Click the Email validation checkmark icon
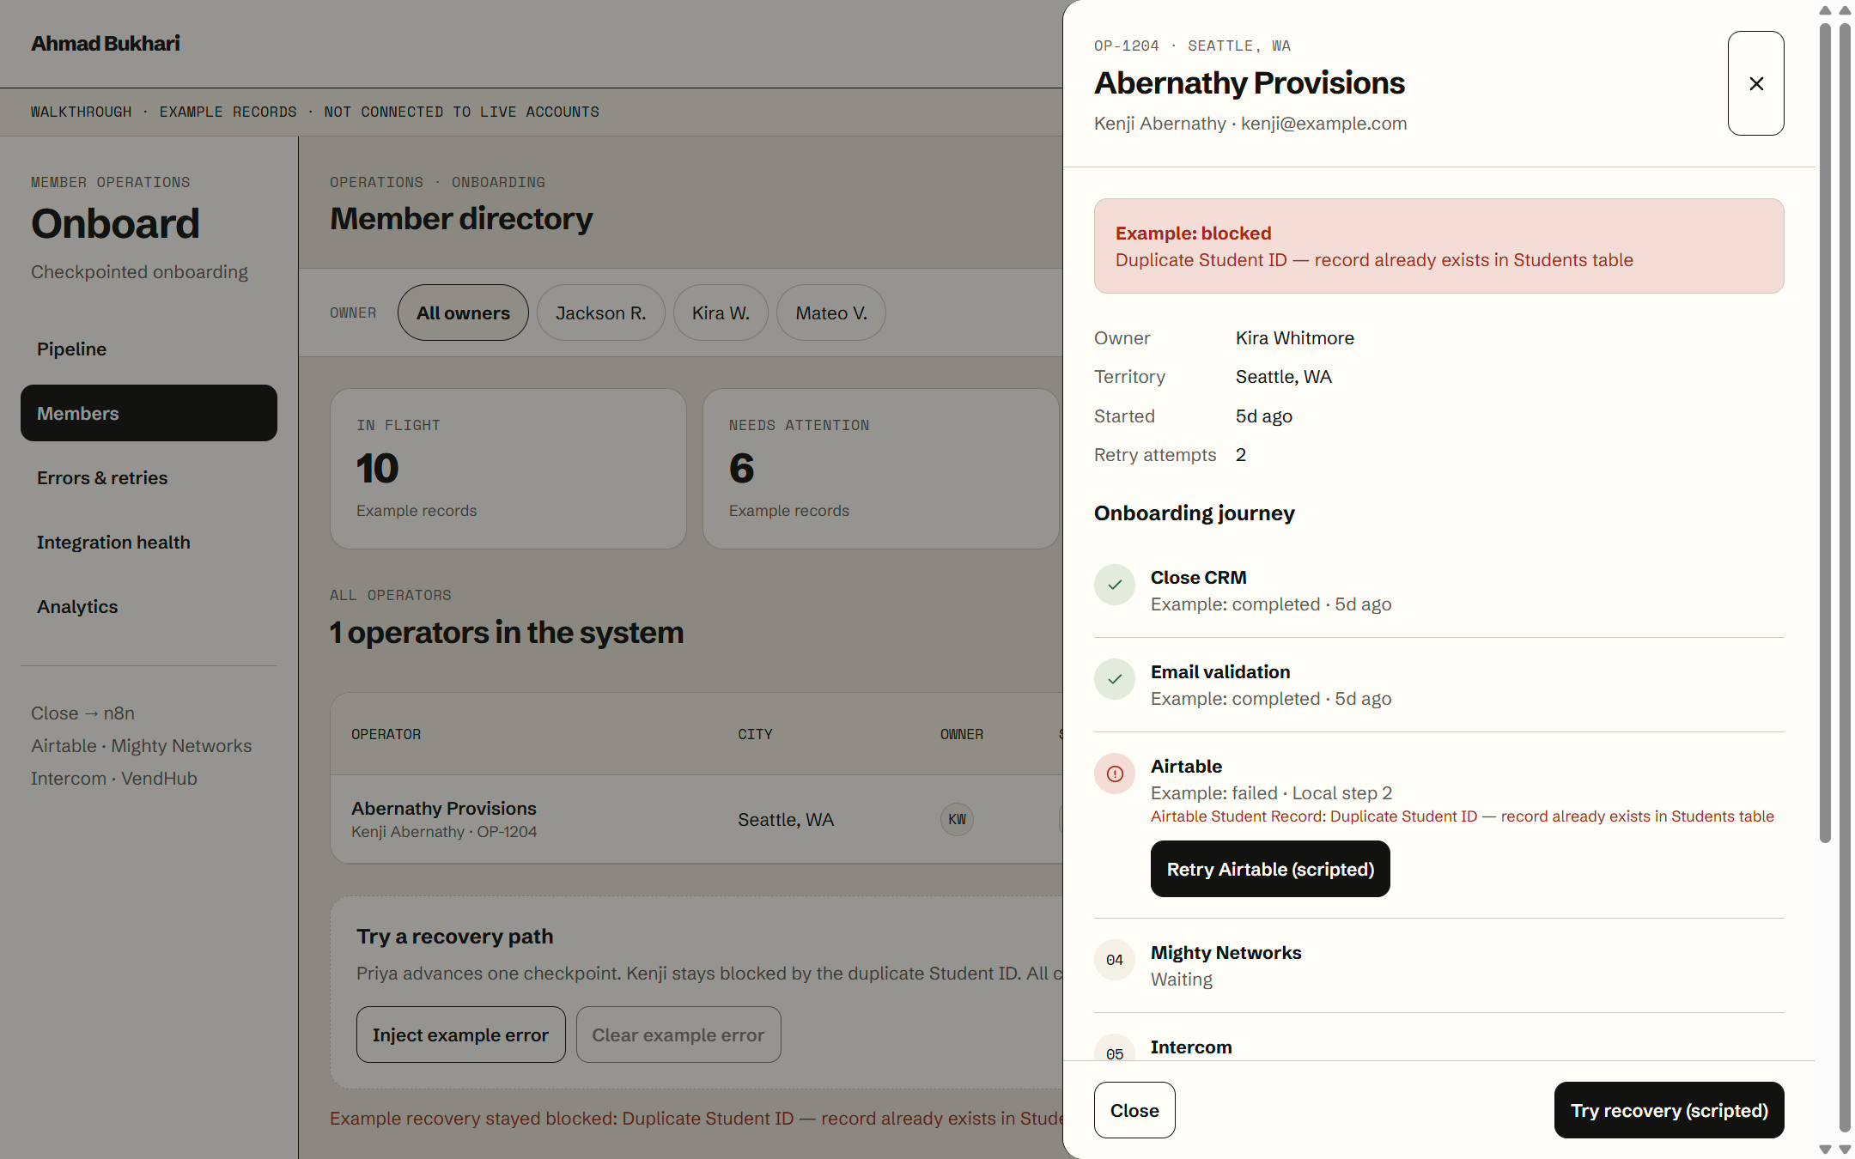Image resolution: width=1855 pixels, height=1159 pixels. pos(1115,679)
